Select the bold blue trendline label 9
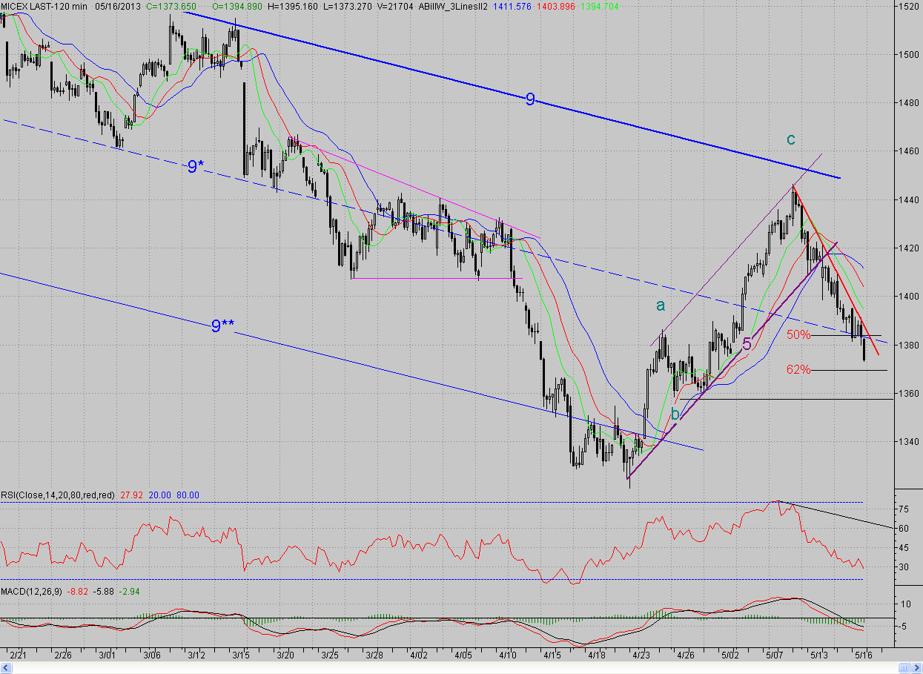 pos(530,99)
